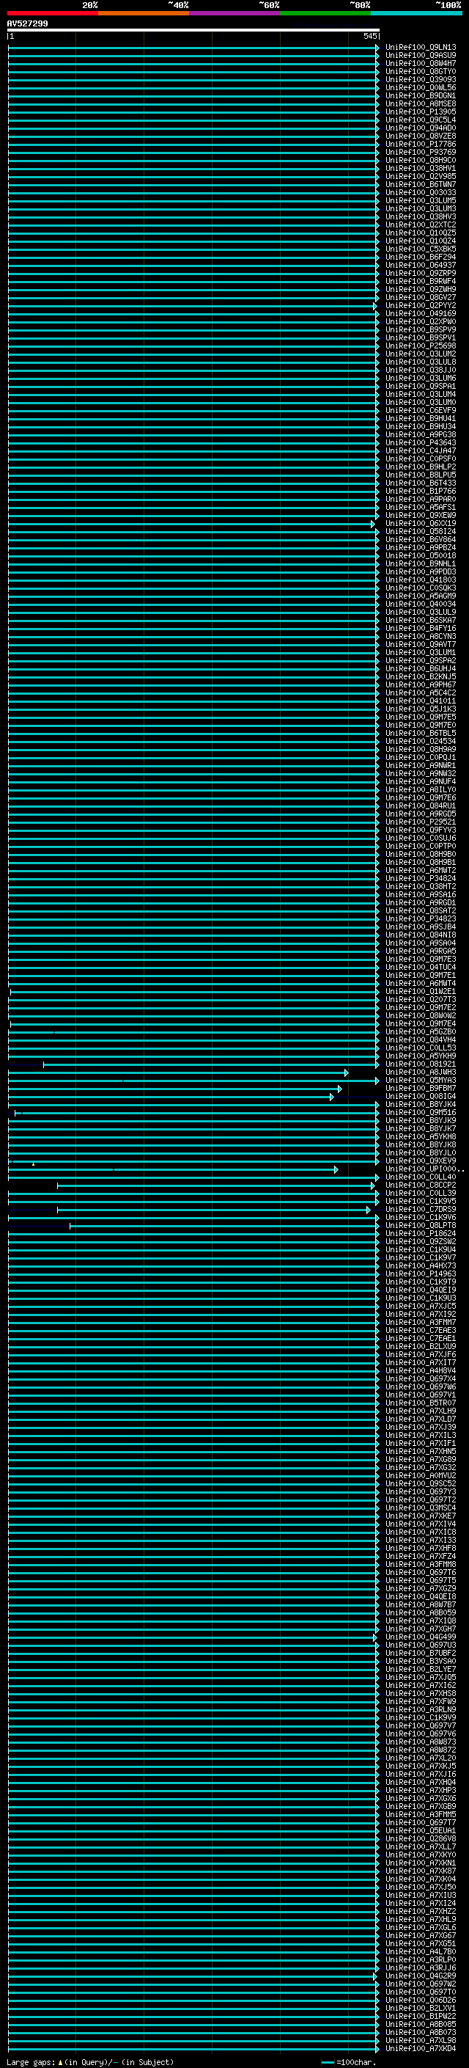Open hit UniRef100_Q9ASU9
This screenshot has width=469, height=2068.
click(x=421, y=56)
